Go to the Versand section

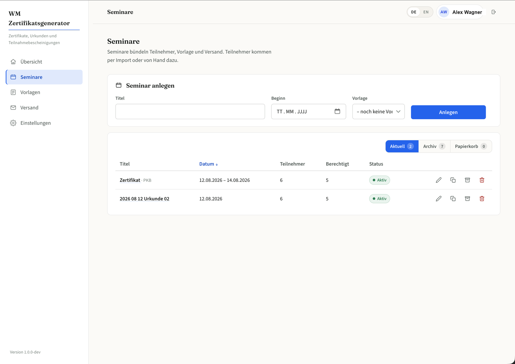click(x=44, y=108)
